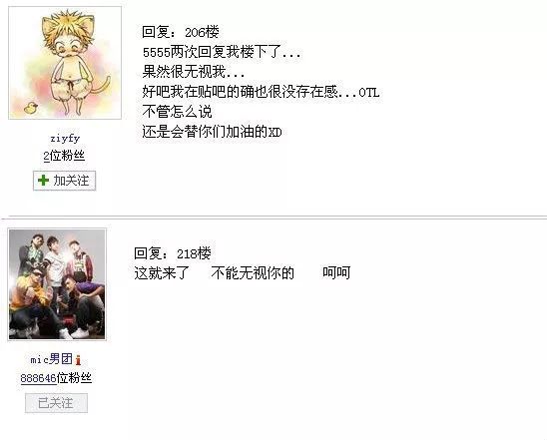Select the line 5555两次回复我楼下了...
Screen dimensions: 547x440
[222, 52]
